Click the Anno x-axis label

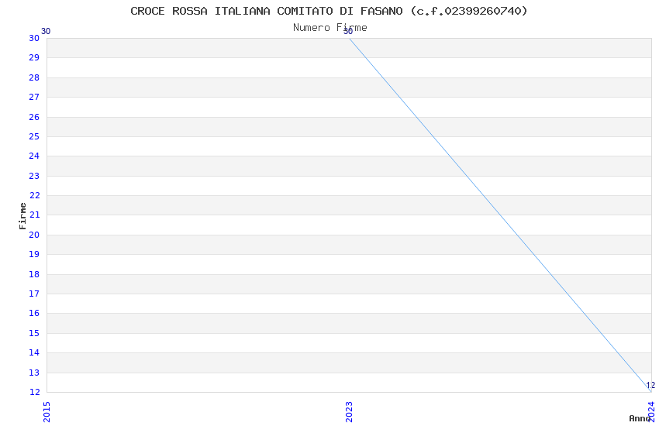click(x=640, y=418)
